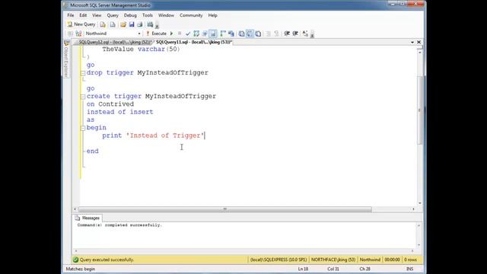
Task: Uncomment the selected lines
Action: point(276,33)
